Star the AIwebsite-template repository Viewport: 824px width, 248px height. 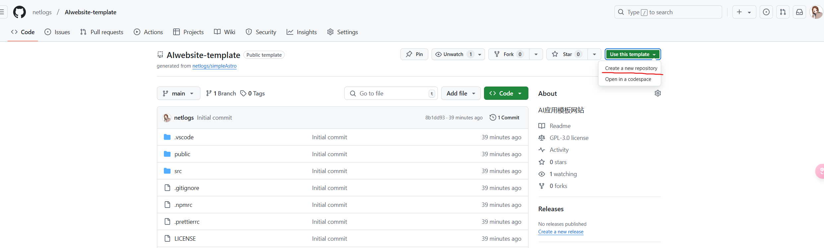point(567,54)
